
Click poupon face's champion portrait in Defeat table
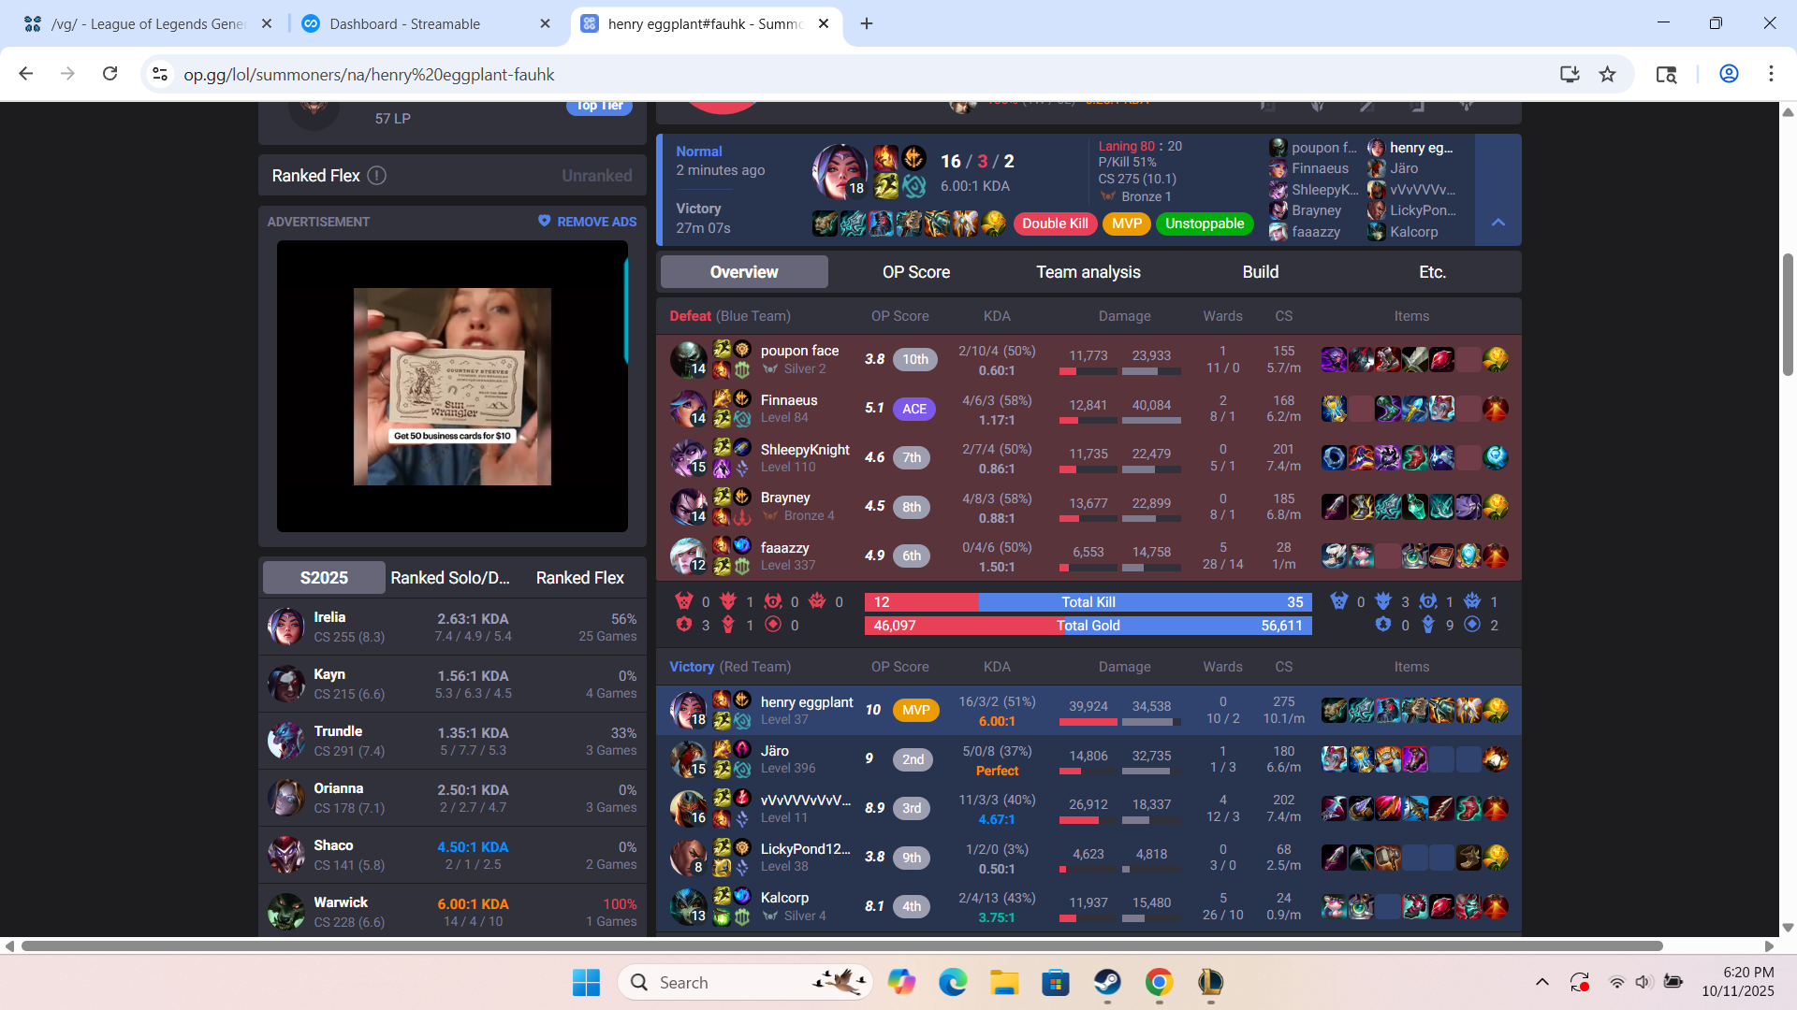pos(688,359)
